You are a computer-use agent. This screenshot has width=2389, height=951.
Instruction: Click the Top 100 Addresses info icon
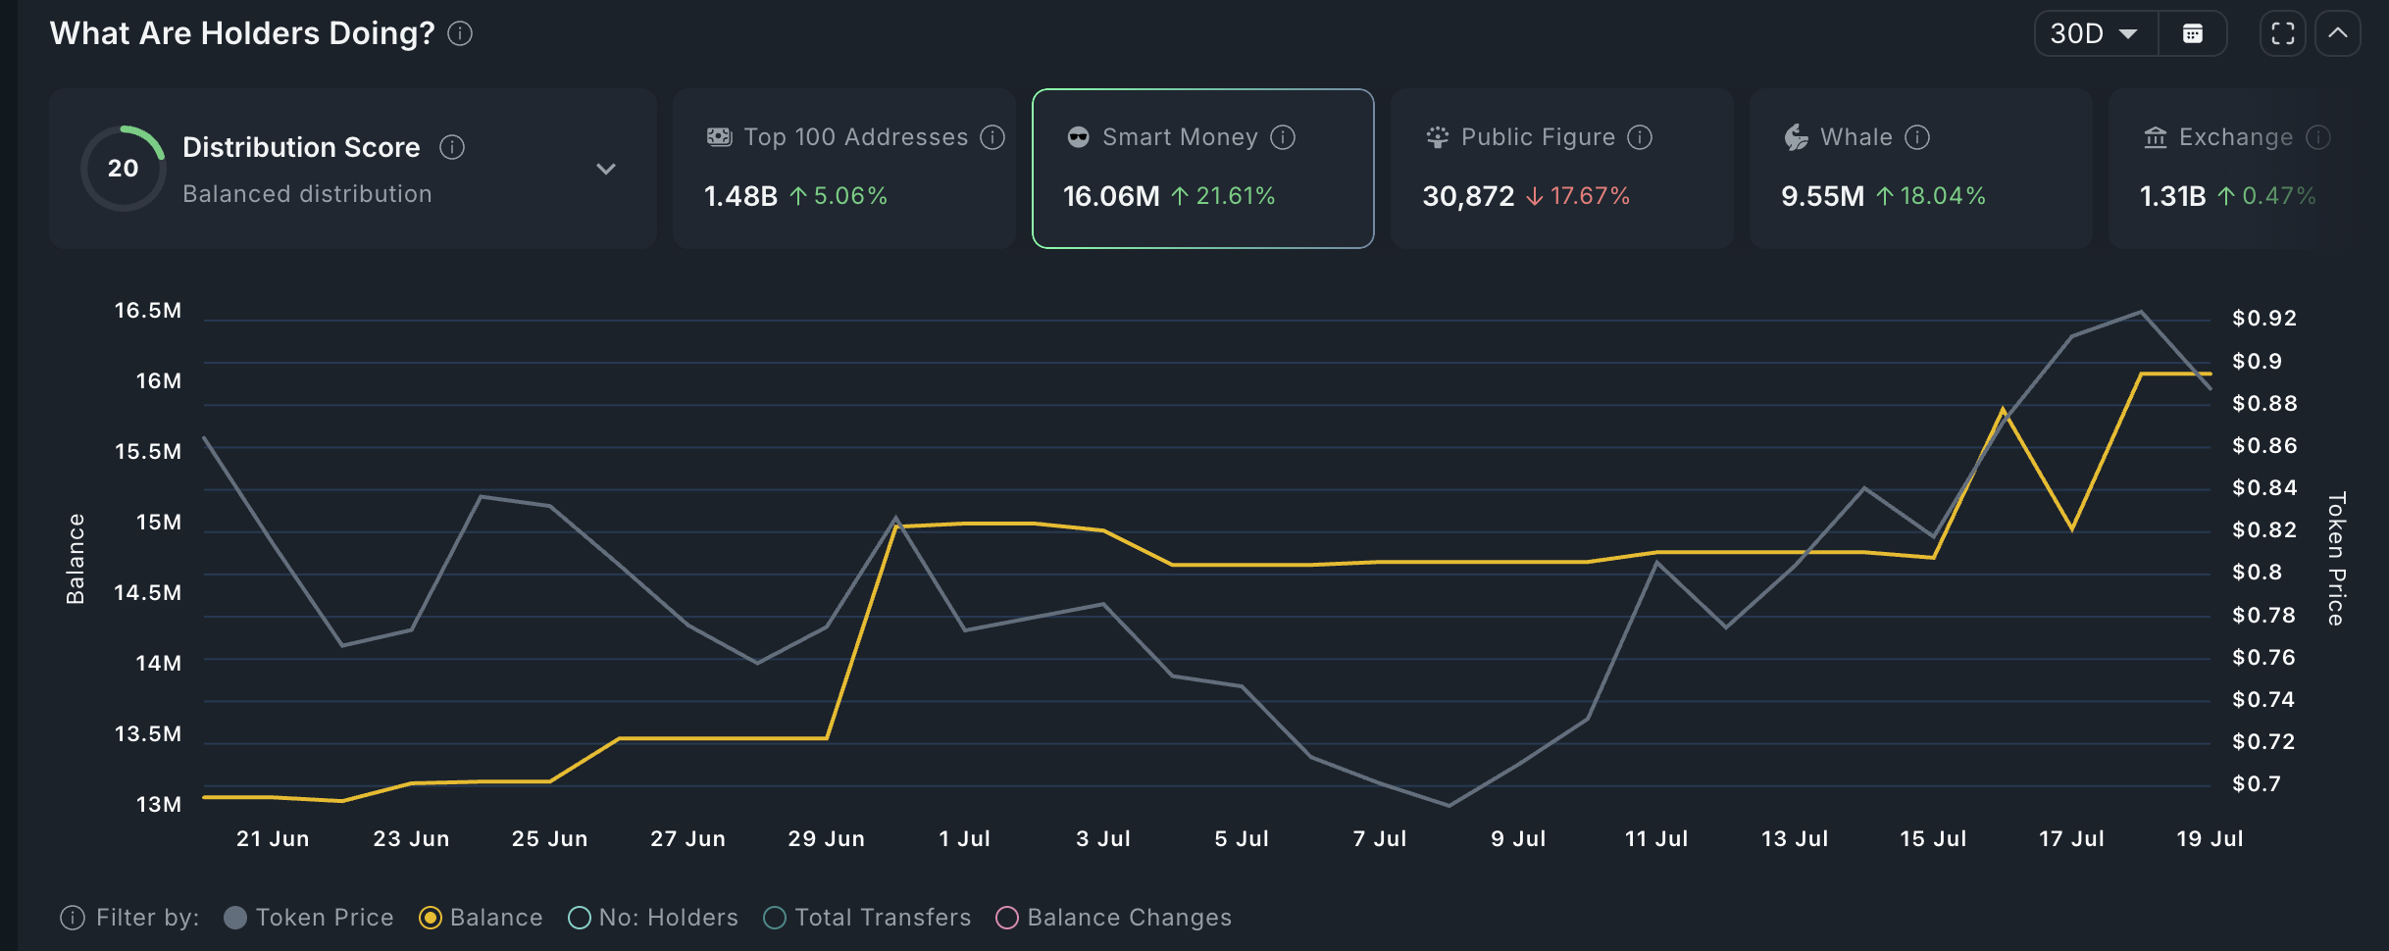992,137
